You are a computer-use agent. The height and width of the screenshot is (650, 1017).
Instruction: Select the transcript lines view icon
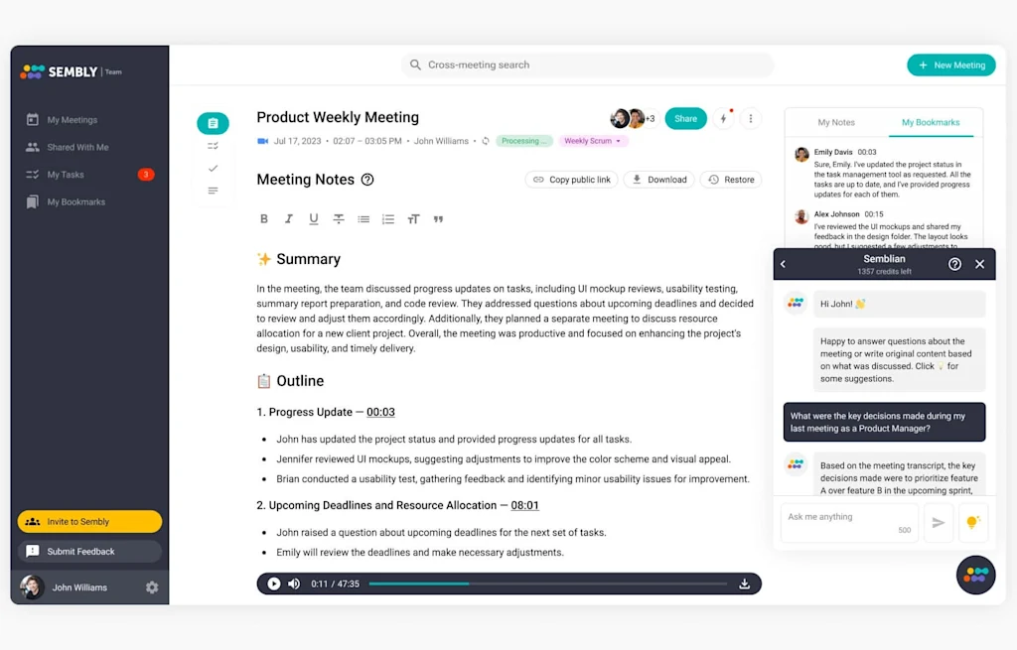click(x=213, y=191)
